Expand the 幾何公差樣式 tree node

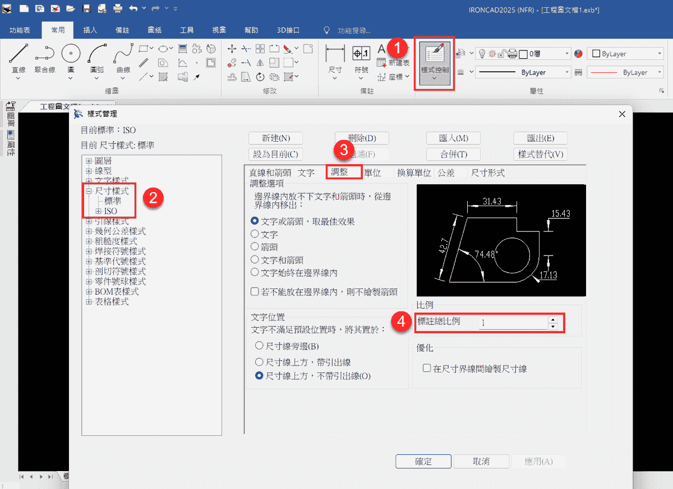pyautogui.click(x=89, y=231)
